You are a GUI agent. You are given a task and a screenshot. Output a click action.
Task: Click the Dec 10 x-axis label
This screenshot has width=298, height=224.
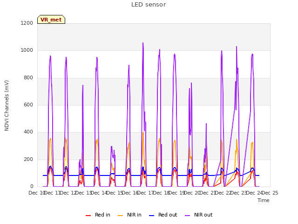[36, 193]
